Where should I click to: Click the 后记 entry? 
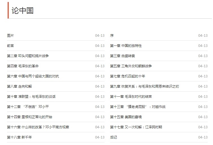114,137
